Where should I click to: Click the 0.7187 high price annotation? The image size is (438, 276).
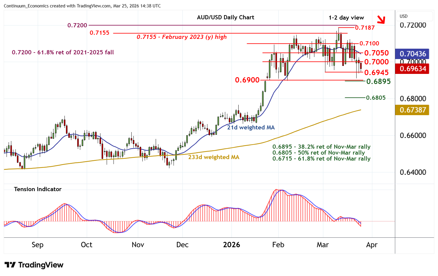pos(365,28)
